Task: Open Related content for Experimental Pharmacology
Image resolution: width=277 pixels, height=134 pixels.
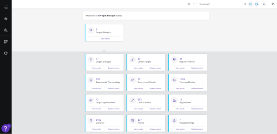Action: [x=114, y=88]
